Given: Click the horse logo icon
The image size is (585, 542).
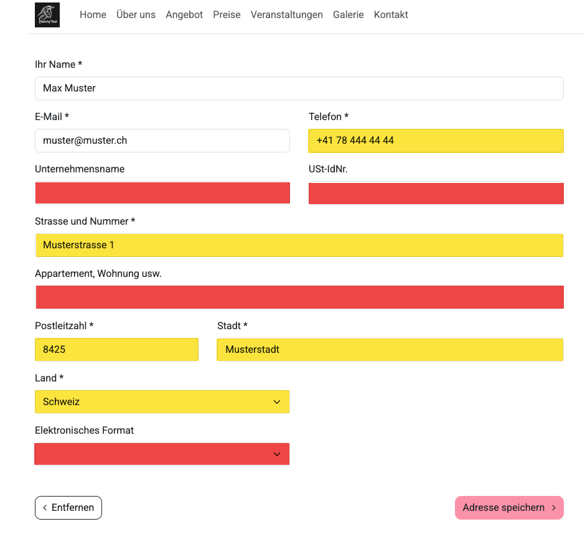Looking at the screenshot, I should point(47,15).
